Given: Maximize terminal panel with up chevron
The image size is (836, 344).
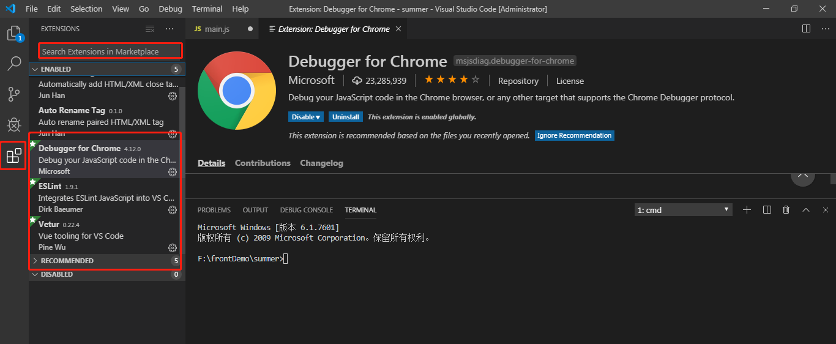Looking at the screenshot, I should click(x=806, y=210).
